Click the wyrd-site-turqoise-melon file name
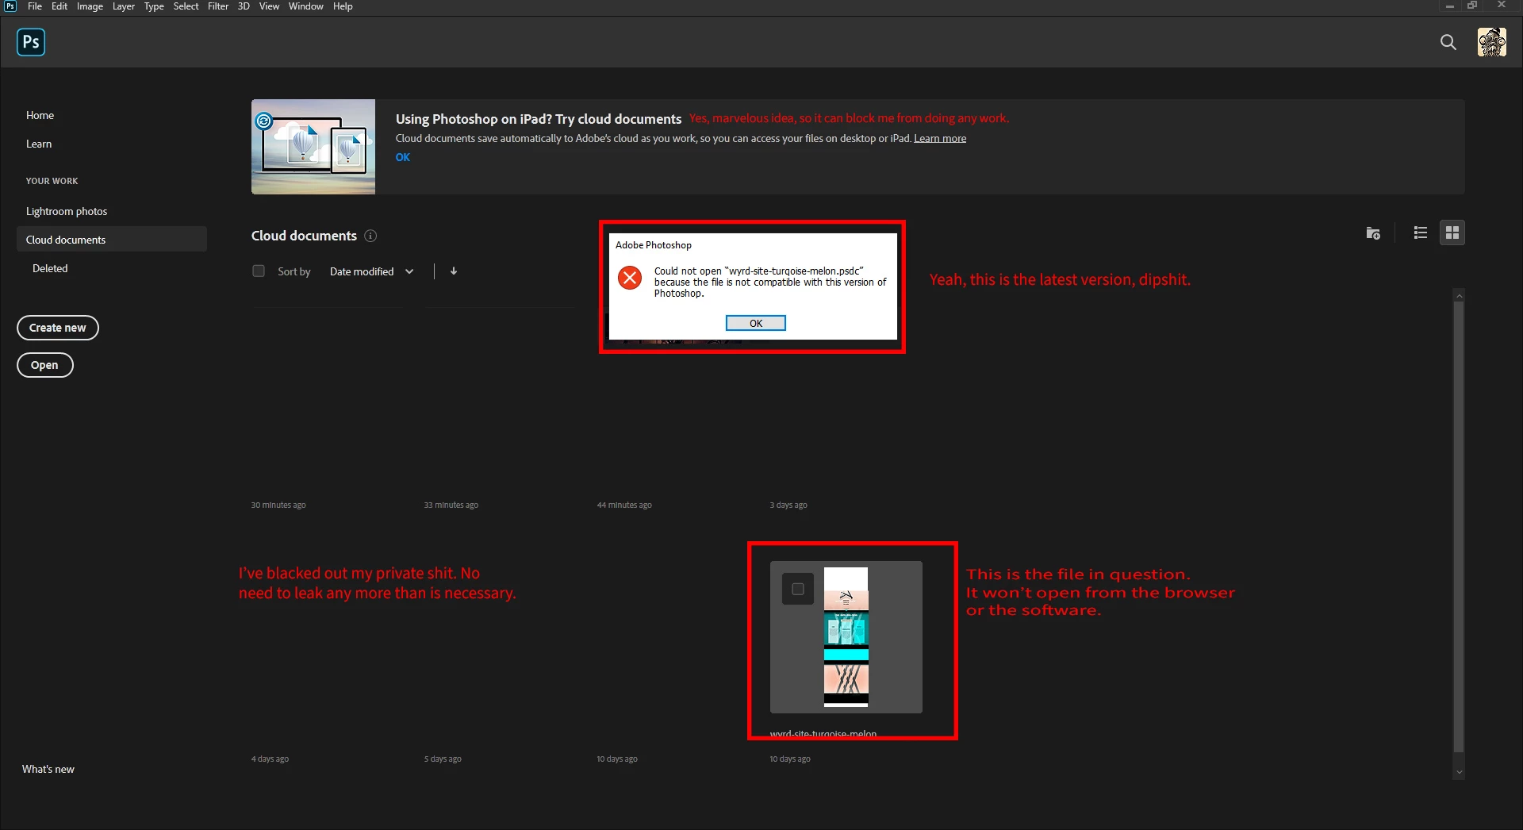 click(x=823, y=734)
